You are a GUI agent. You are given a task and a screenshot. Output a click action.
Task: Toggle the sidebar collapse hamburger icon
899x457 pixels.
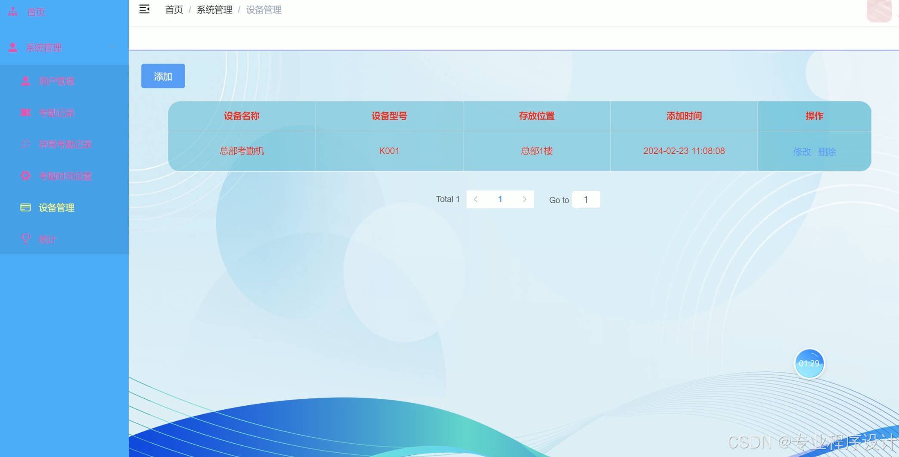[144, 9]
